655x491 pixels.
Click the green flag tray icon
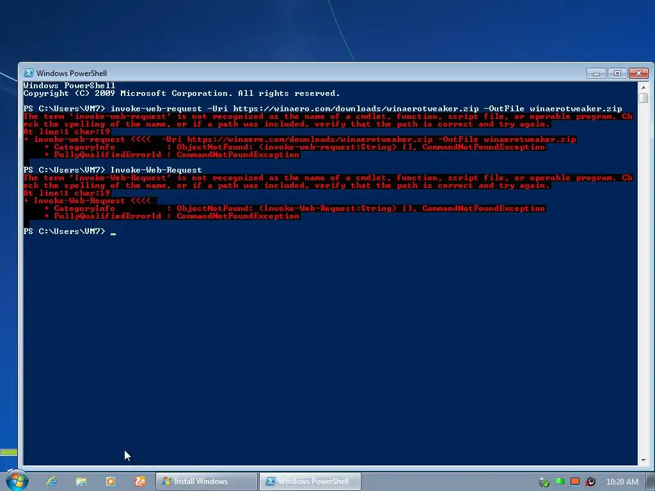(x=560, y=481)
